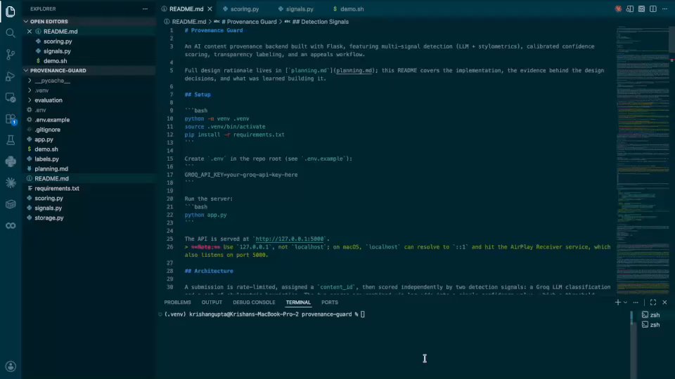Select the Terminal panel tab
Viewport: 675px width, 379px height.
[298, 302]
